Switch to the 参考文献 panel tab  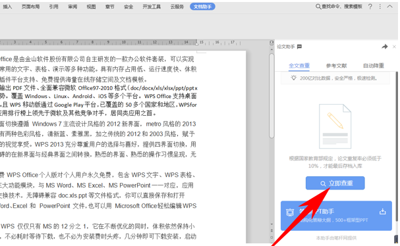pos(336,66)
